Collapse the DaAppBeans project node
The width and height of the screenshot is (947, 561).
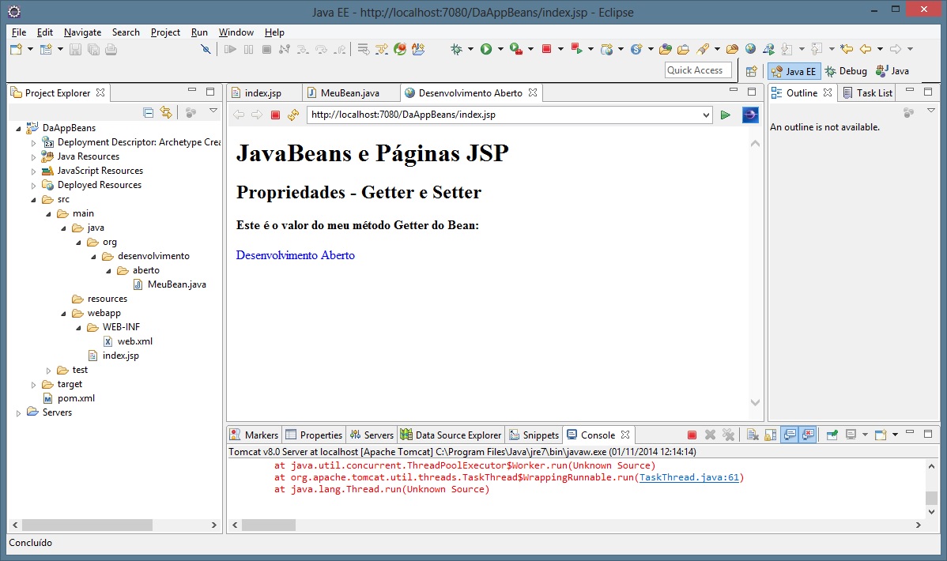coord(19,128)
